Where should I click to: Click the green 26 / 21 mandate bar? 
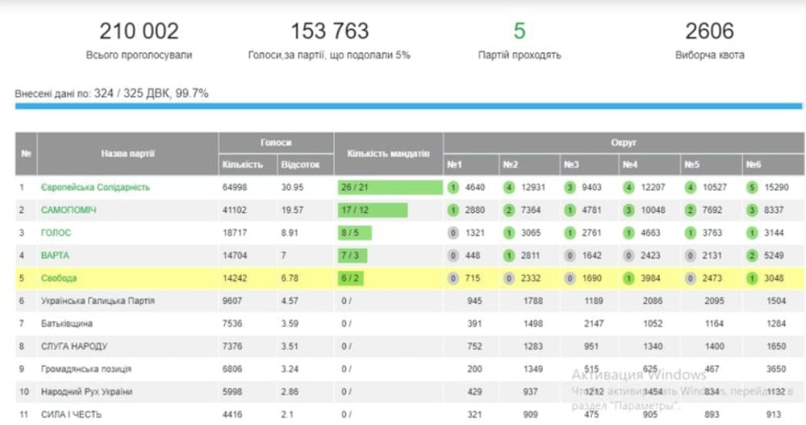[389, 188]
